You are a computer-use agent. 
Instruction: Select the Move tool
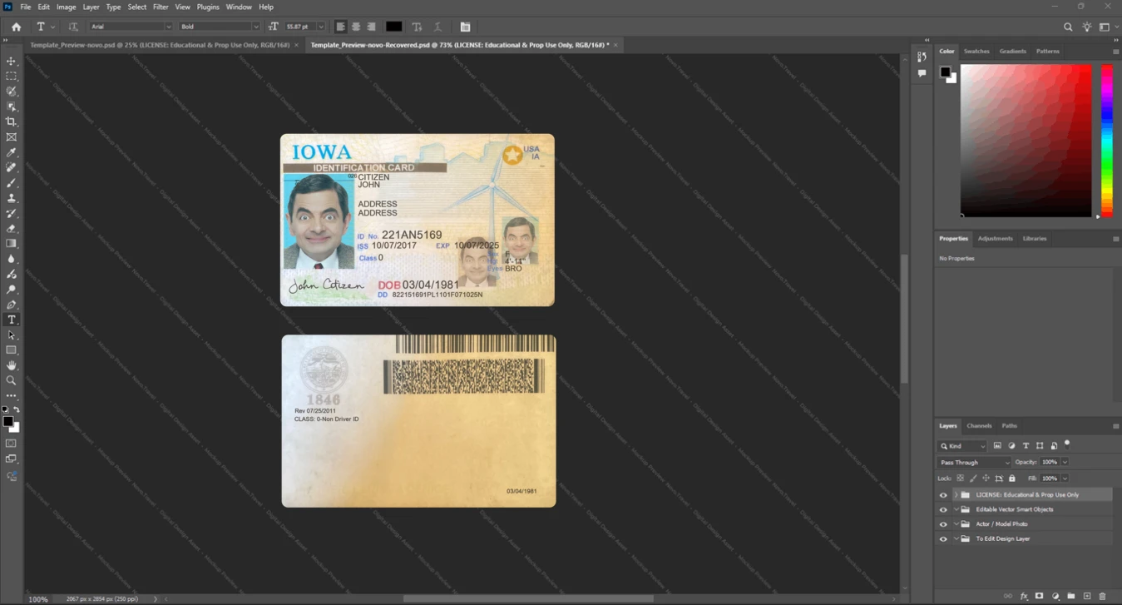12,62
